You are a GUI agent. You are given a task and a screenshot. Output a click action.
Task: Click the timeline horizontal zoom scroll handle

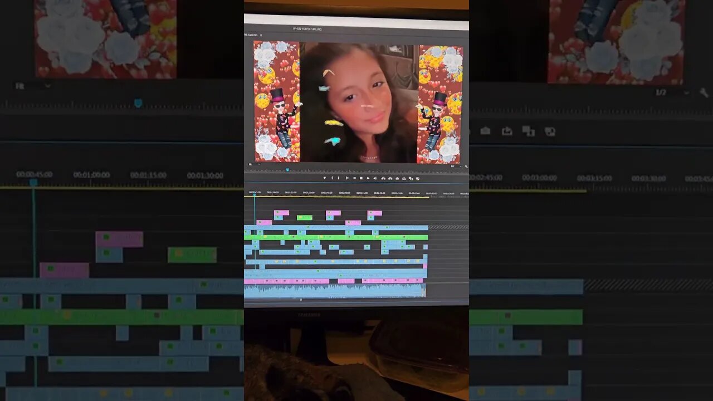coord(301,300)
